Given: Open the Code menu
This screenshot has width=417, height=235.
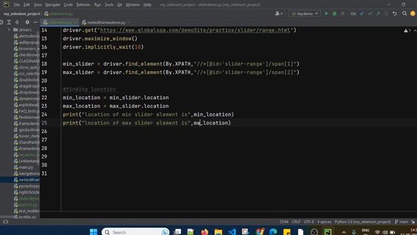Looking at the screenshot, I should pyautogui.click(x=68, y=5).
